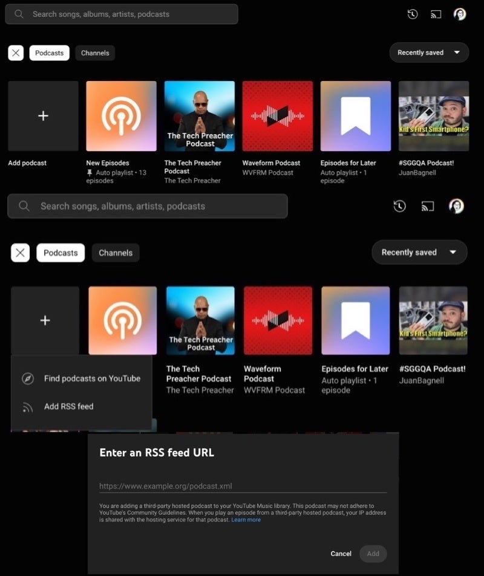Open Tech Preacher thumbnail in lower row
Image resolution: width=484 pixels, height=576 pixels.
click(200, 320)
